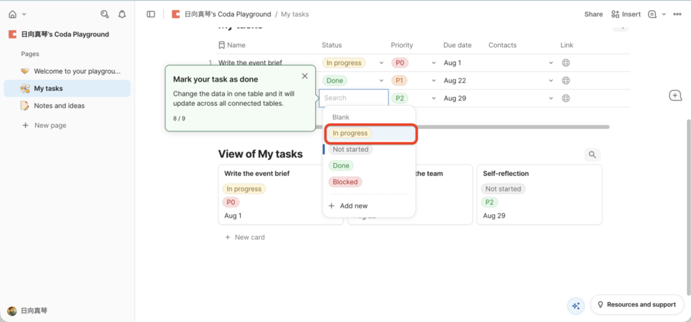This screenshot has width=691, height=322.
Task: Click the globe link icon for Aug 1 row
Action: [566, 63]
